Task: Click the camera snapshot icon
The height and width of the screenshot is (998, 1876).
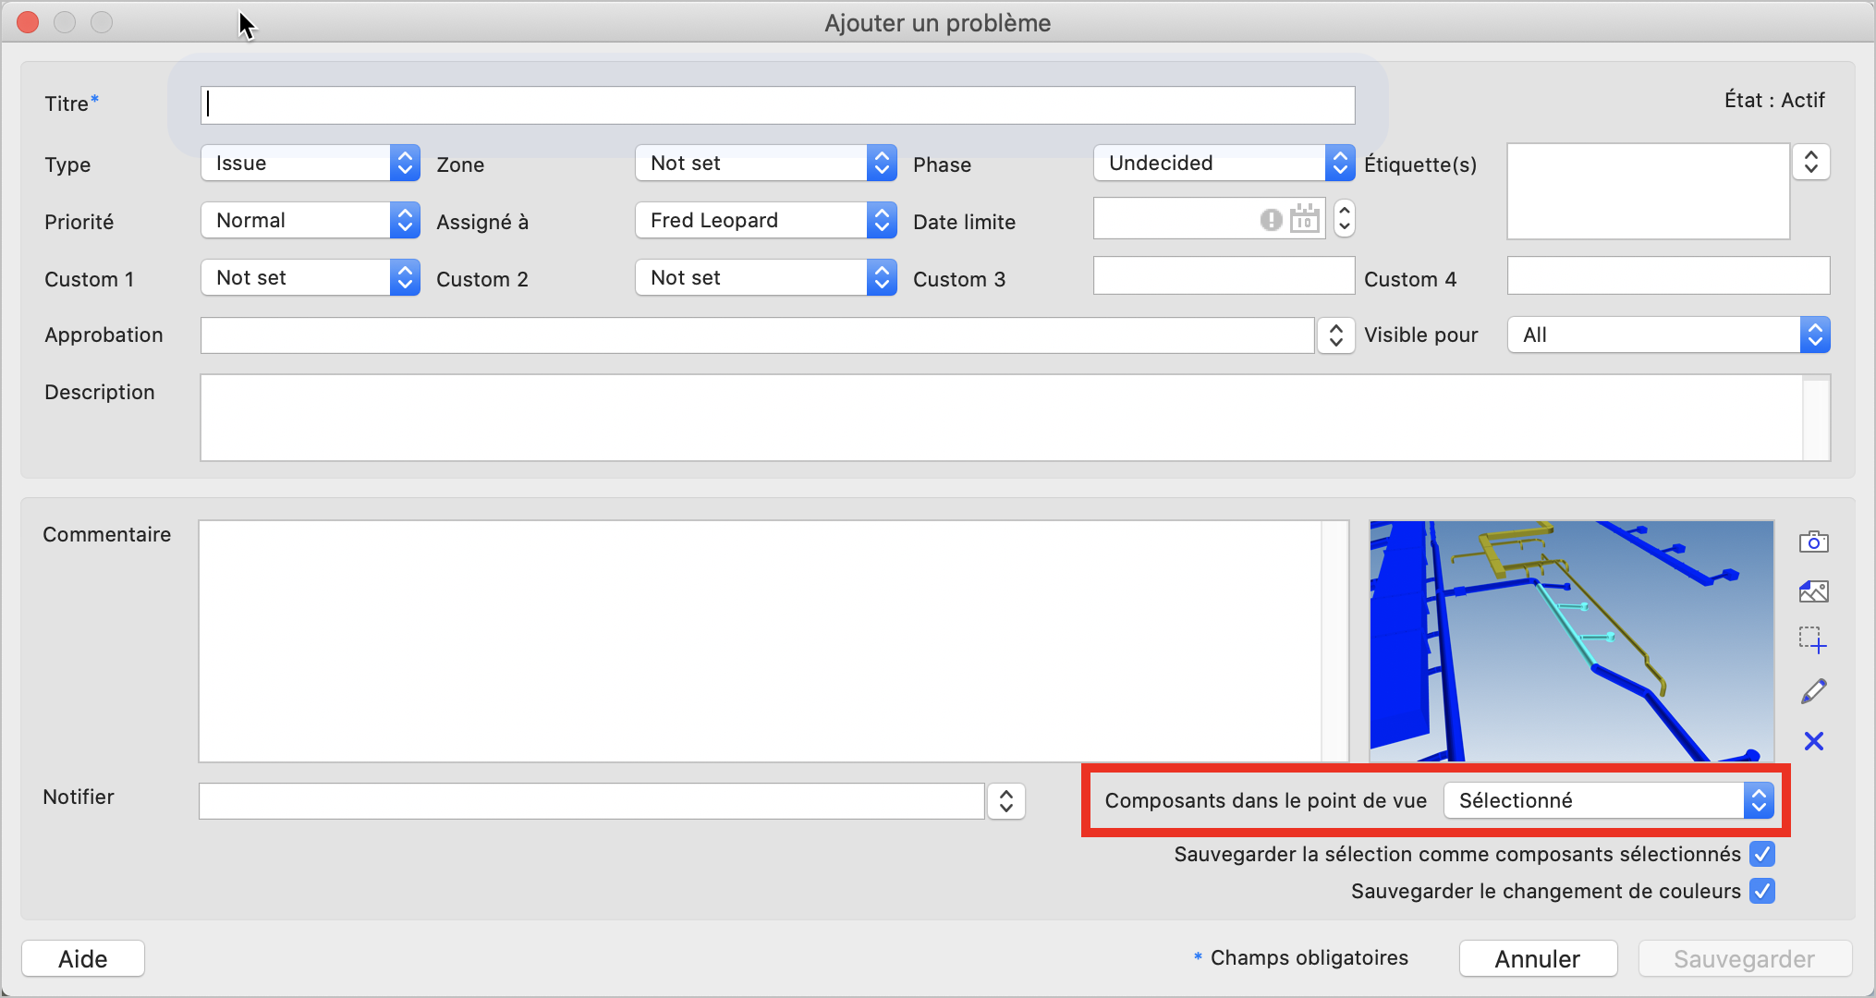Action: tap(1813, 542)
